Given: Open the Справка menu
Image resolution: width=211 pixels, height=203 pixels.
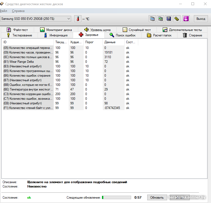Looking at the screenshot, I should pos(18,11).
